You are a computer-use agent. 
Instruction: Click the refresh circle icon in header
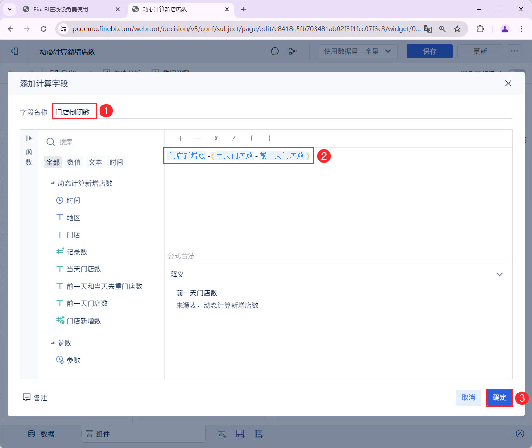tap(275, 51)
